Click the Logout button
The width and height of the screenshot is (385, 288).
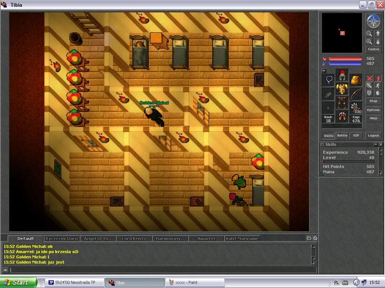373,135
